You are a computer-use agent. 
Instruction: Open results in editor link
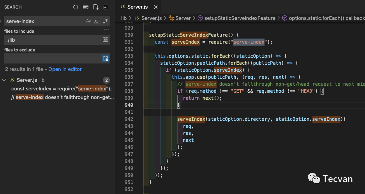point(65,69)
